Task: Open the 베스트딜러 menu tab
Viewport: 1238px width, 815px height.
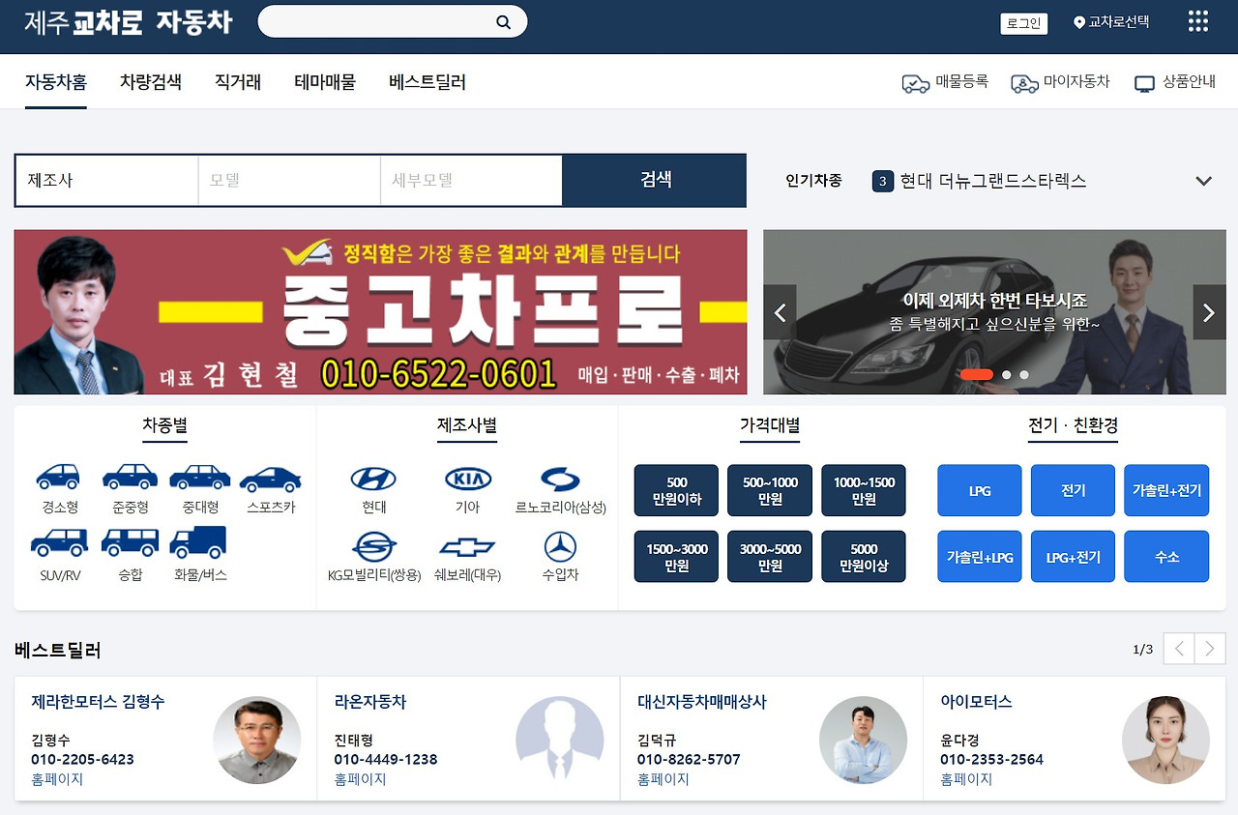Action: coord(427,82)
